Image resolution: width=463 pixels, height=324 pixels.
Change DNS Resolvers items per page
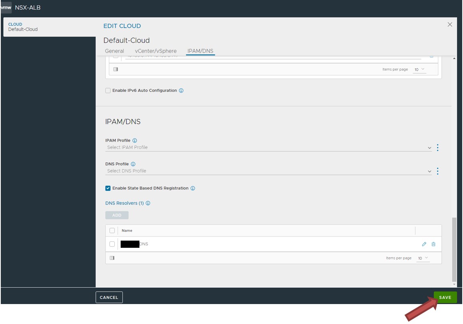pos(423,258)
